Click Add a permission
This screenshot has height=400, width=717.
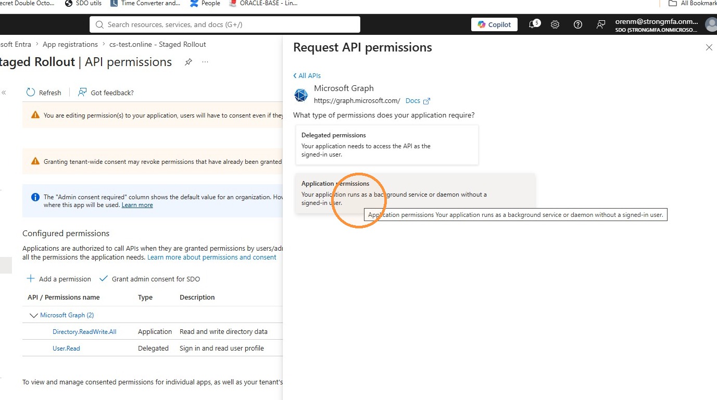pyautogui.click(x=59, y=279)
